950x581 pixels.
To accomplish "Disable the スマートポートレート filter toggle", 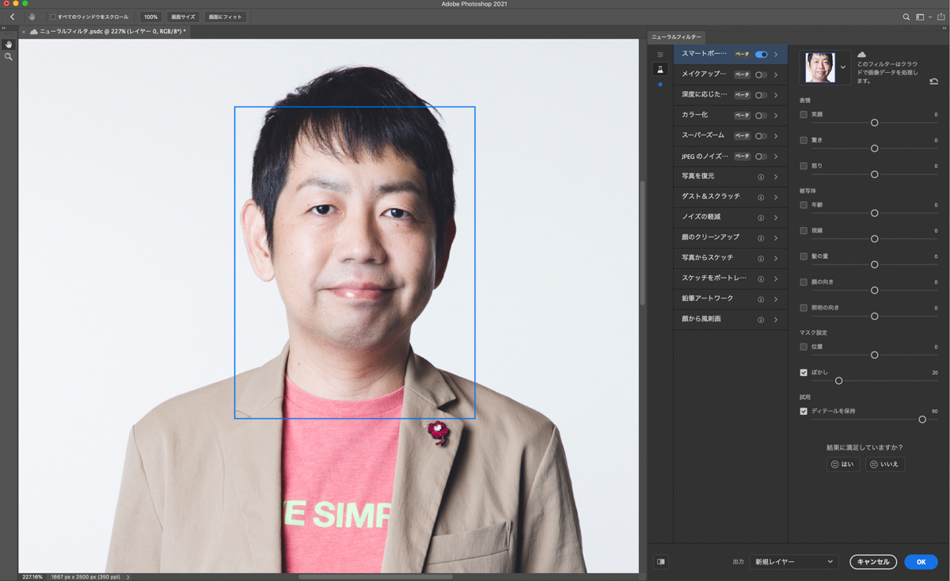I will point(761,55).
